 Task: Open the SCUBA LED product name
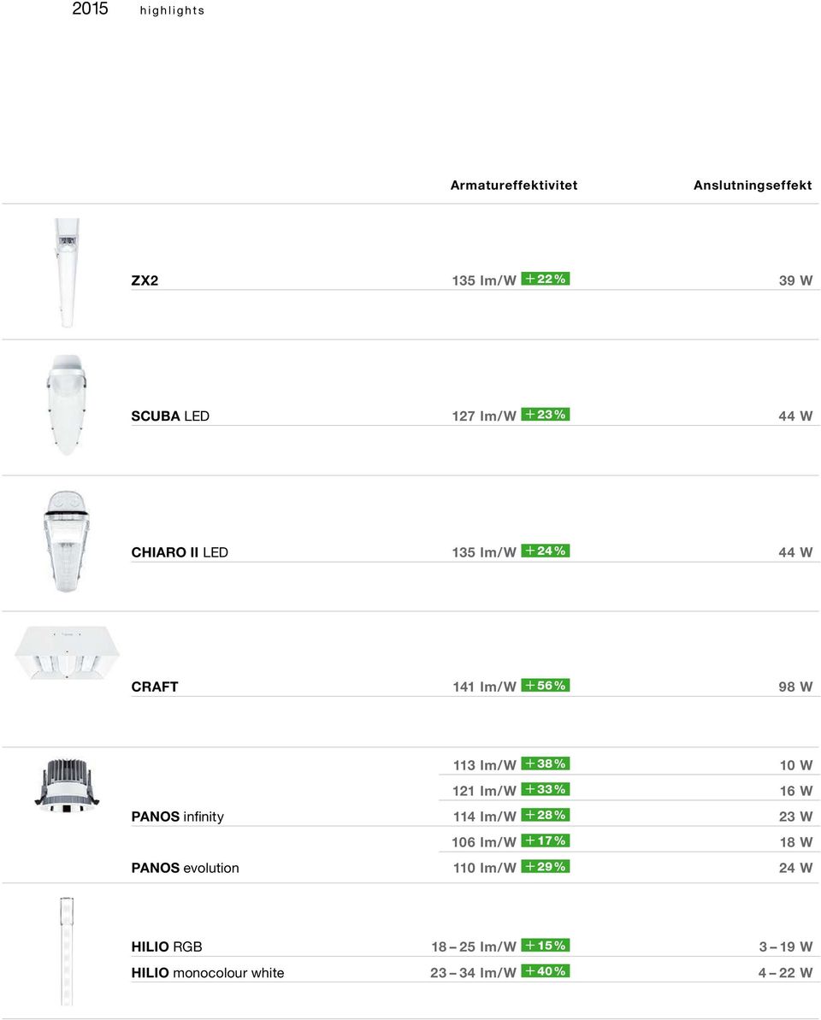coord(170,416)
